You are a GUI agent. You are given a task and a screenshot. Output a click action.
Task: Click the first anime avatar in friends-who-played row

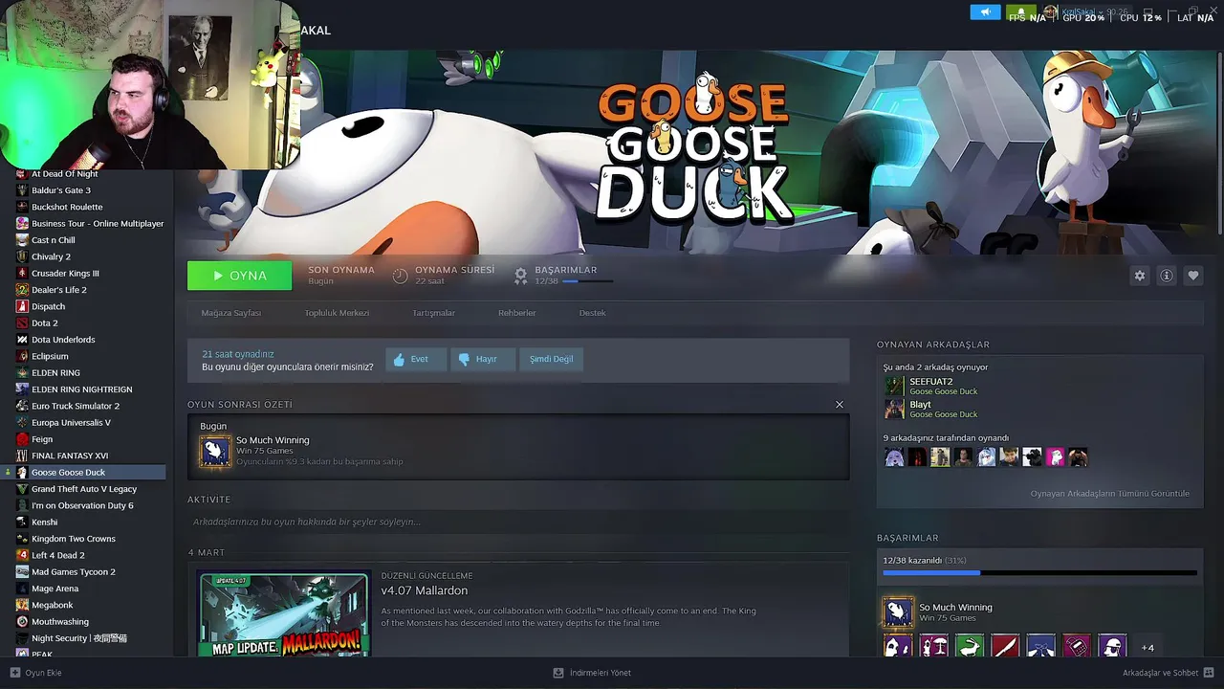[894, 457]
